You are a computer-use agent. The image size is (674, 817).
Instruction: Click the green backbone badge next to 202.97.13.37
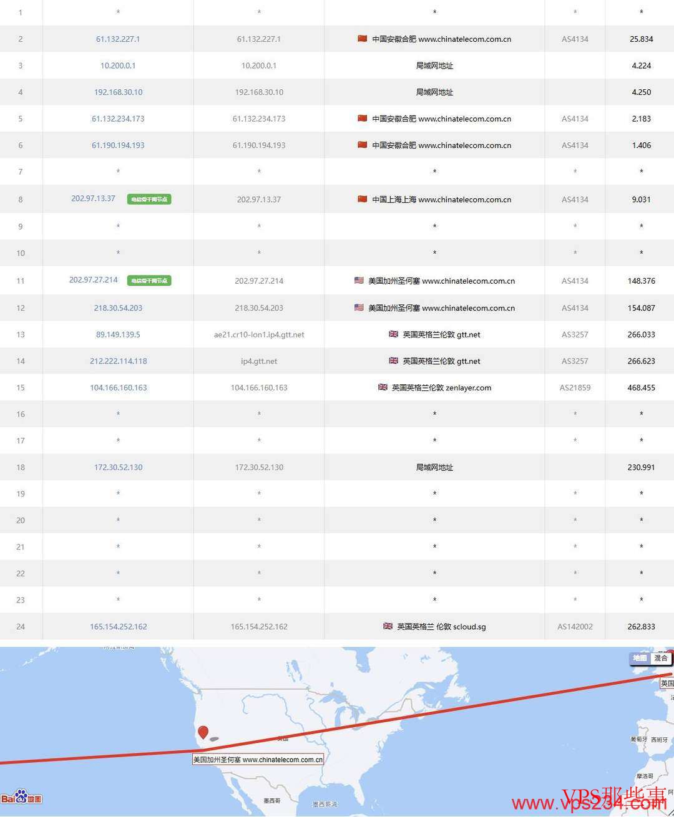(149, 199)
